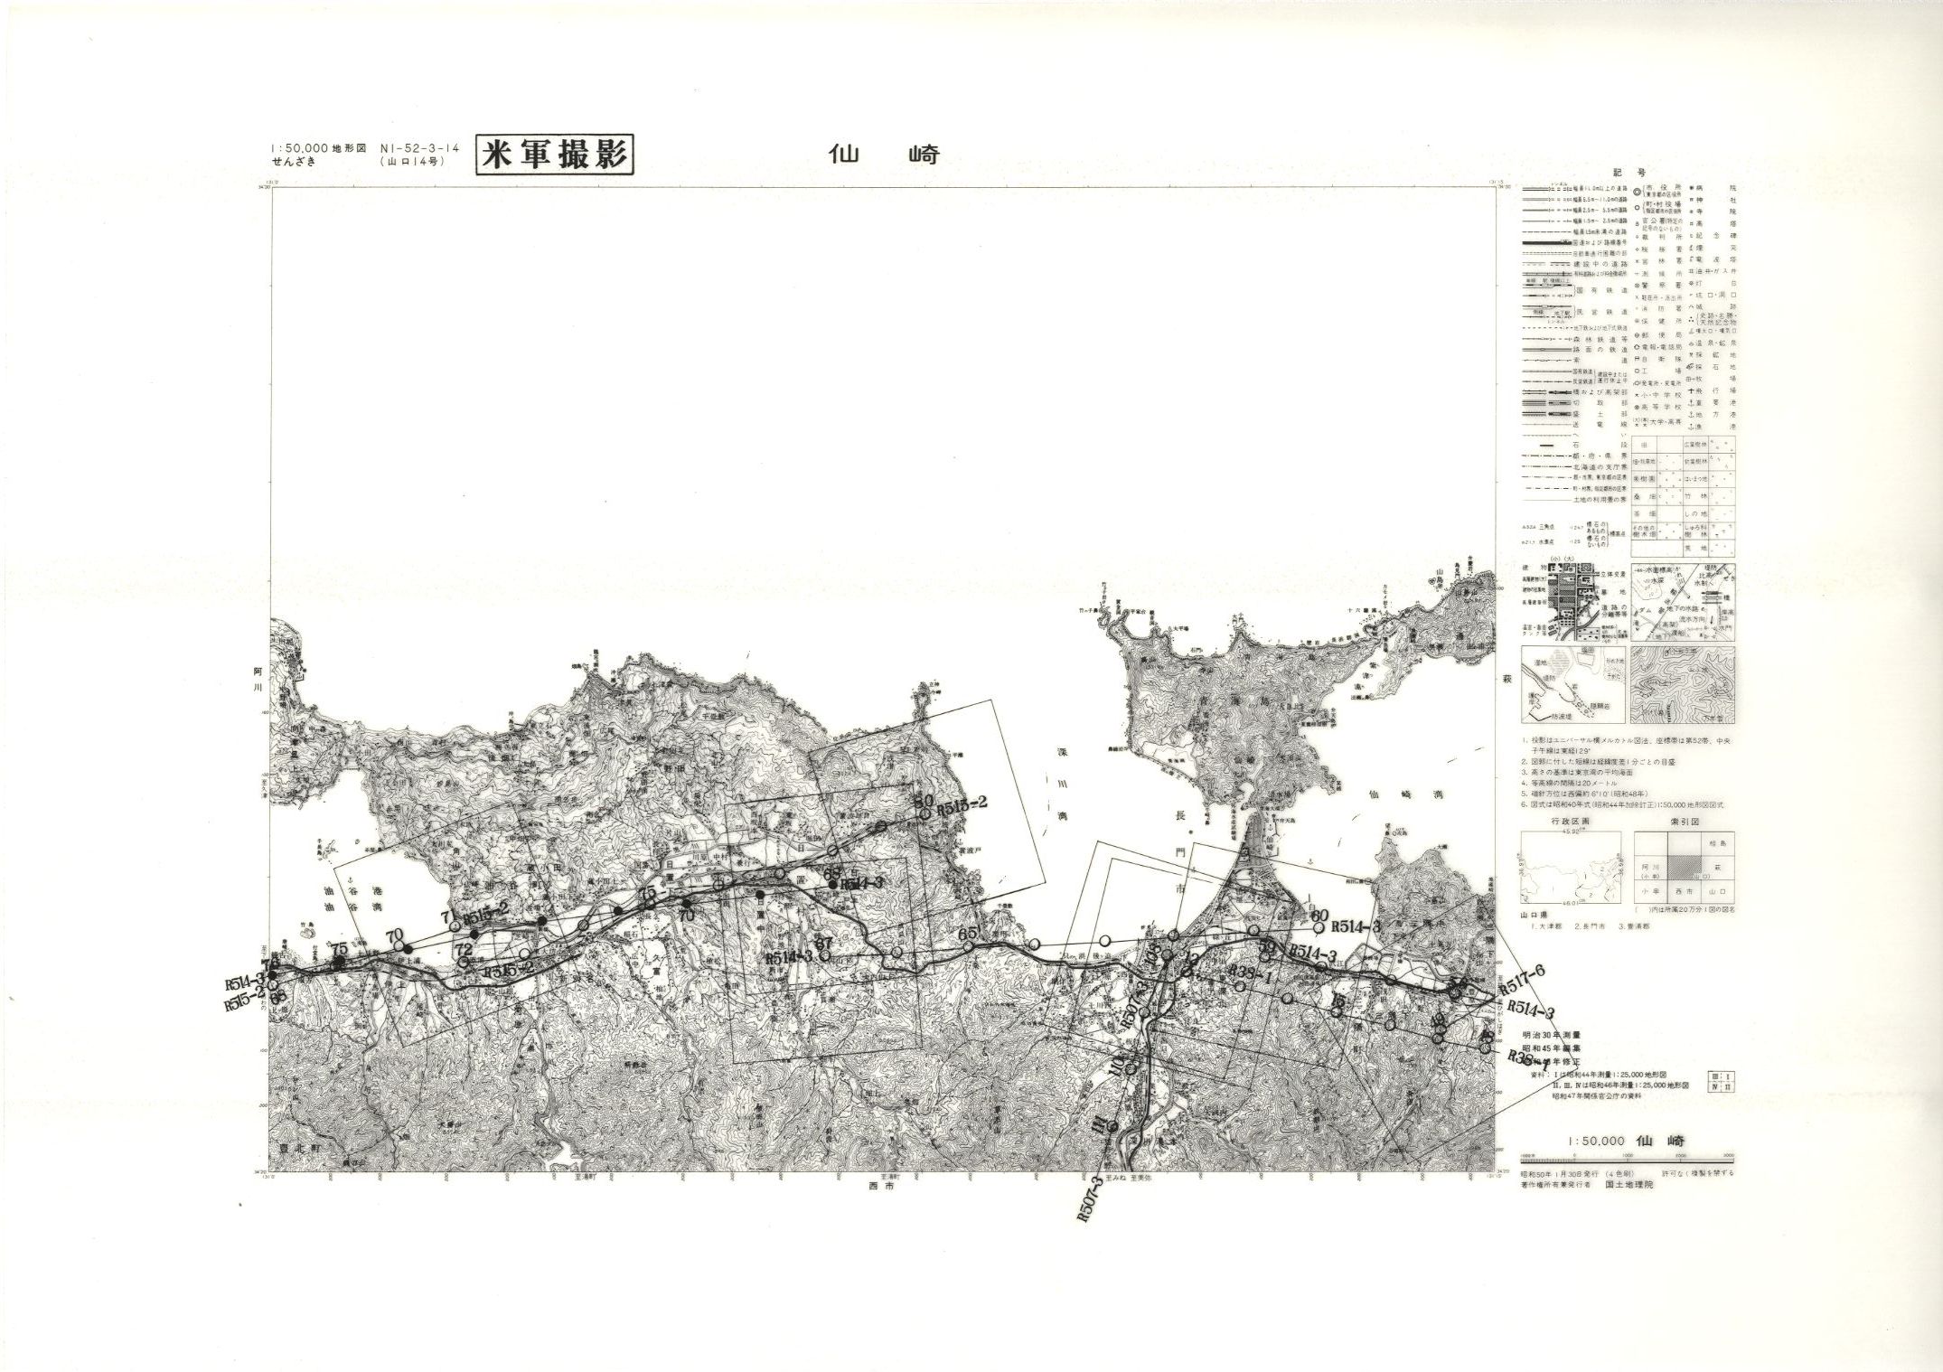Click the 民営鉄道 legend entry
This screenshot has width=1943, height=1372.
click(1600, 312)
